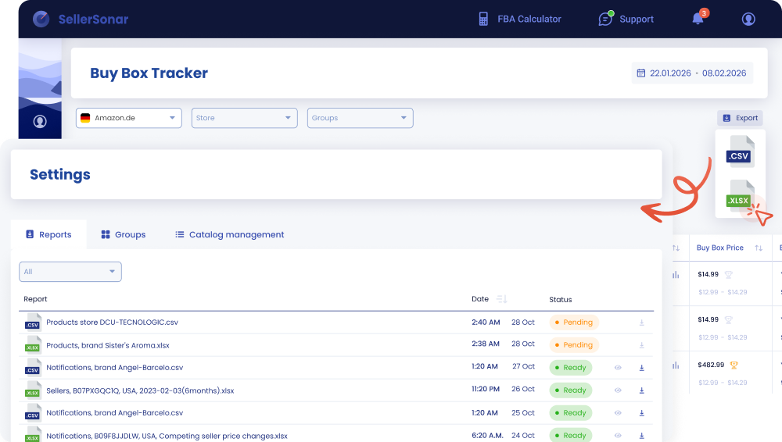
Task: Open the user profile in header
Action: 748,19
